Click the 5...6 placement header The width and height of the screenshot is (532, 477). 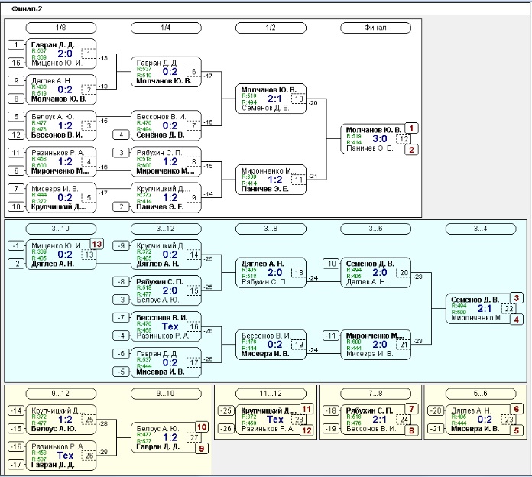point(481,394)
